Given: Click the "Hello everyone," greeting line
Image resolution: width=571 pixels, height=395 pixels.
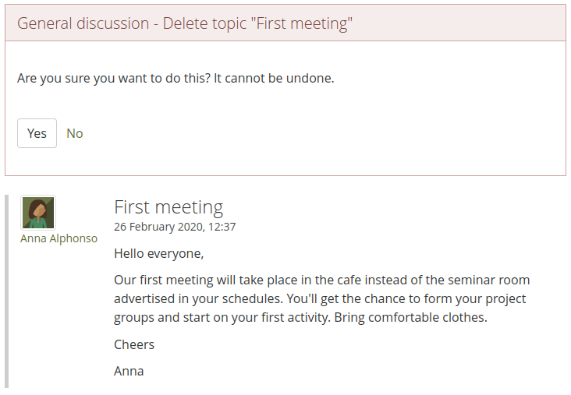Looking at the screenshot, I should point(158,253).
